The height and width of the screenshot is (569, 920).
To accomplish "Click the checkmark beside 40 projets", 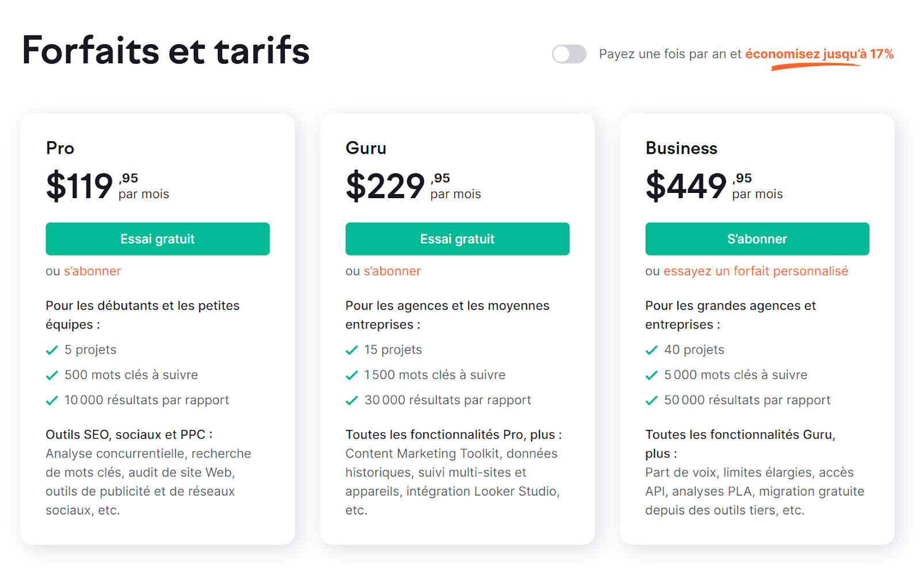I will (x=651, y=350).
